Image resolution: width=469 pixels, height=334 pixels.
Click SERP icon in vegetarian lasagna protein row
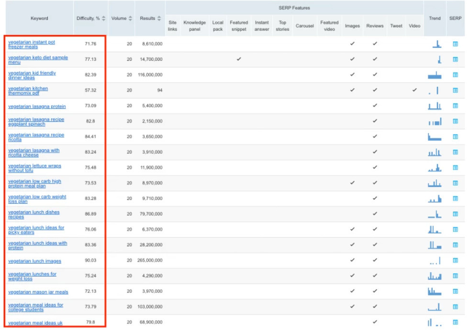click(x=455, y=106)
